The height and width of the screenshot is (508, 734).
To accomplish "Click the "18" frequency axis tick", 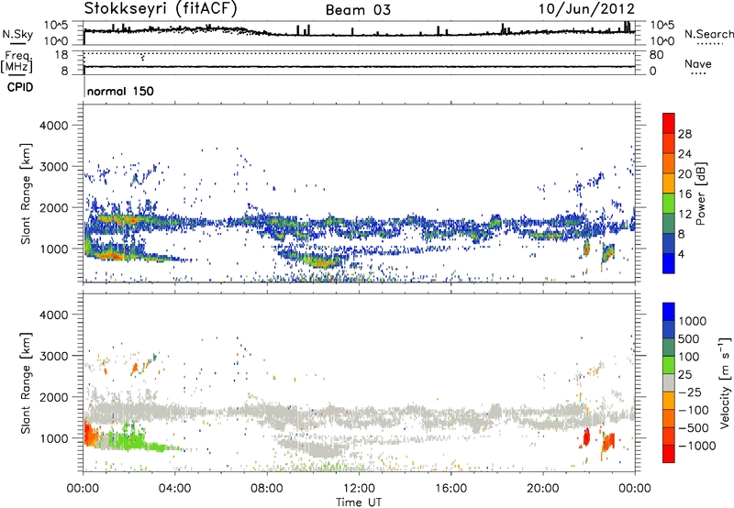I will 61,54.
